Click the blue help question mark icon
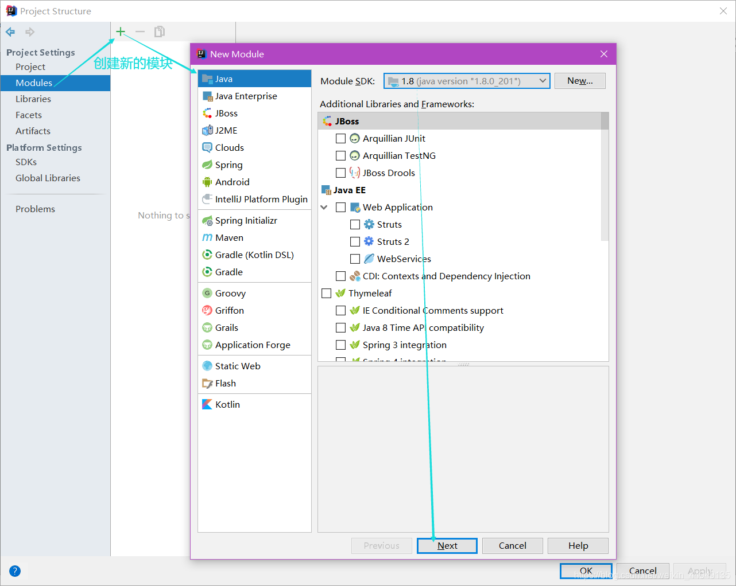This screenshot has width=736, height=586. click(x=15, y=571)
